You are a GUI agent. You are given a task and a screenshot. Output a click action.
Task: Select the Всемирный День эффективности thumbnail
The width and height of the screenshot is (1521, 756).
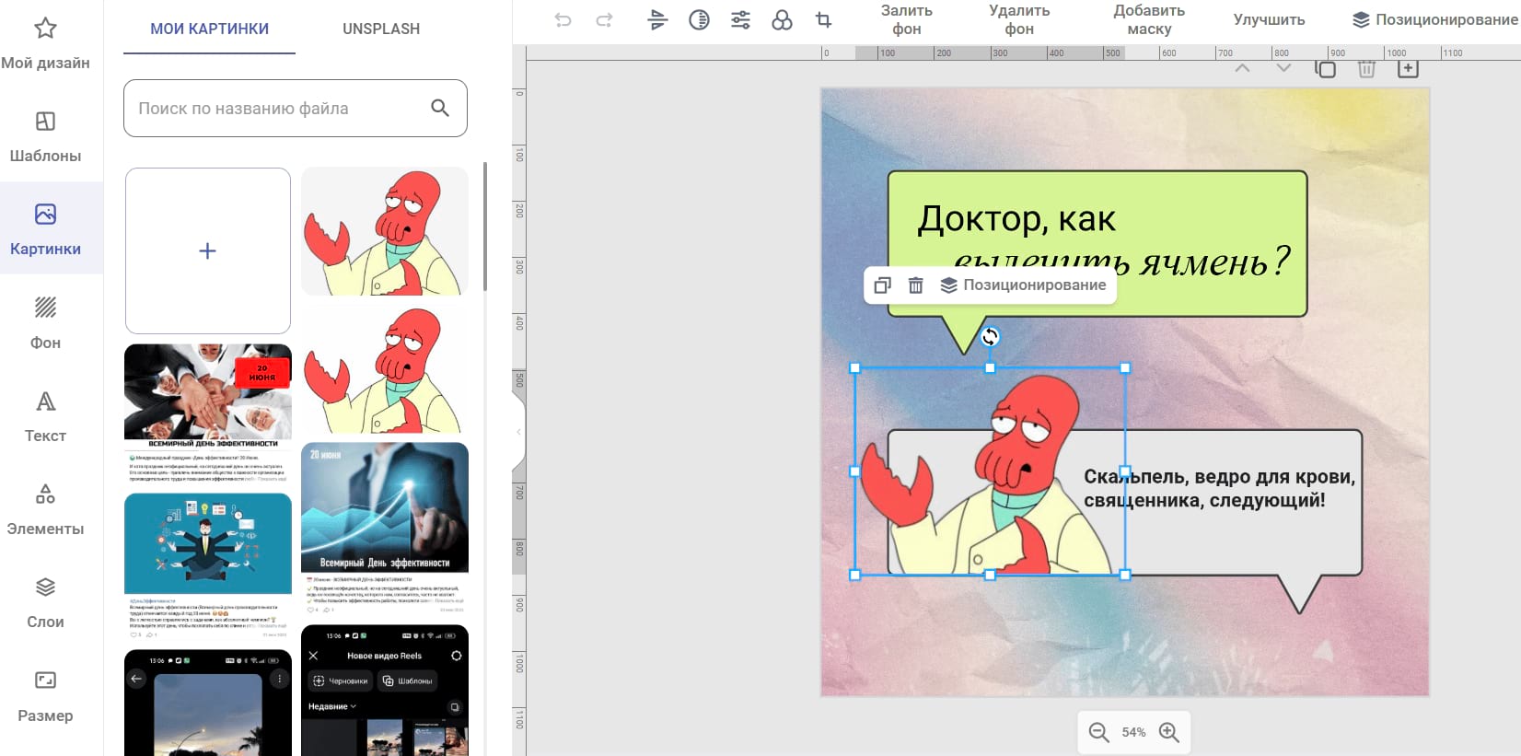(385, 529)
